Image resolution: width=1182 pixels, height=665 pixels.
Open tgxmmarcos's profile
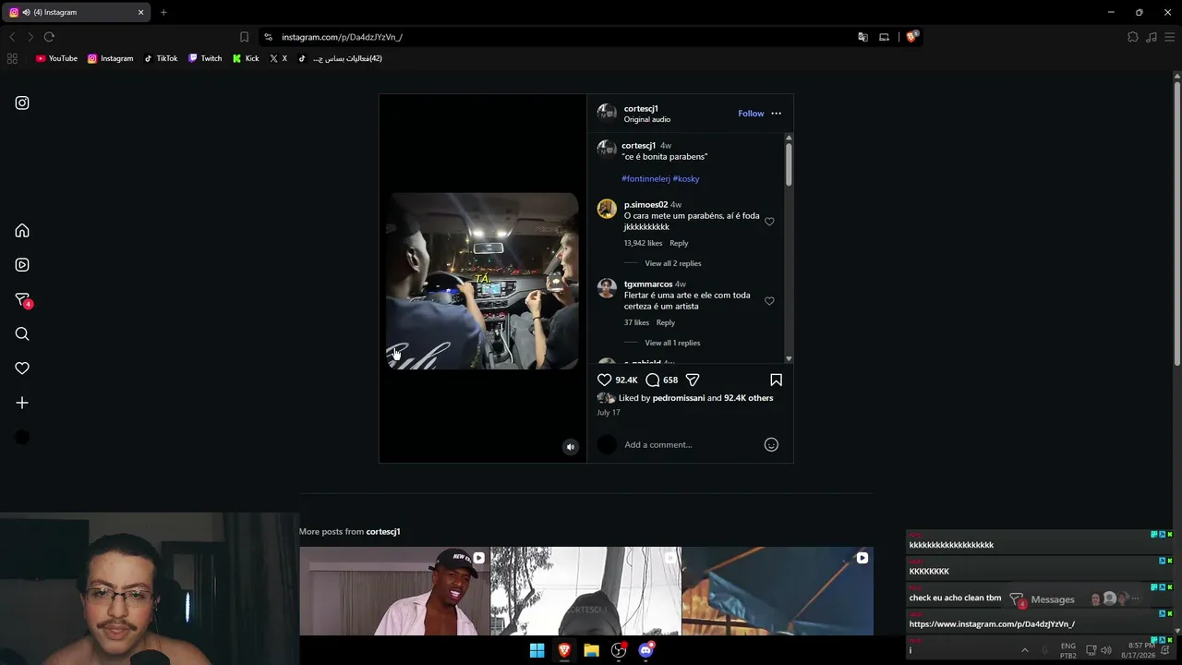[x=648, y=284]
